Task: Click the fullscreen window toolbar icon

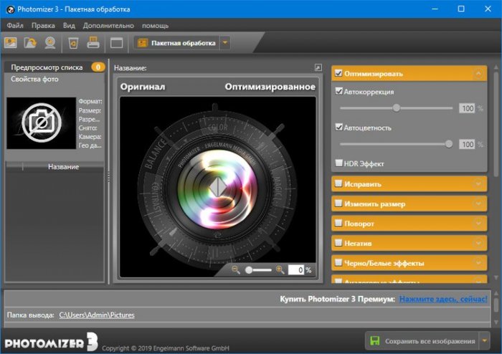Action: pos(116,43)
